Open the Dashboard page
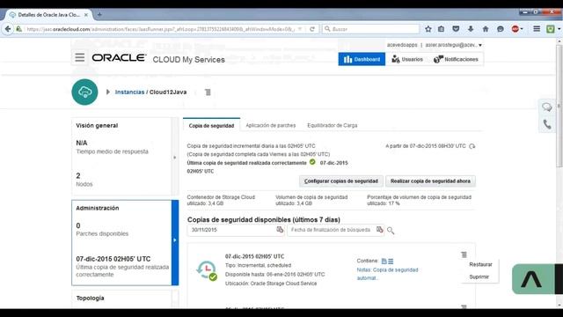The height and width of the screenshot is (317, 563). tap(362, 59)
